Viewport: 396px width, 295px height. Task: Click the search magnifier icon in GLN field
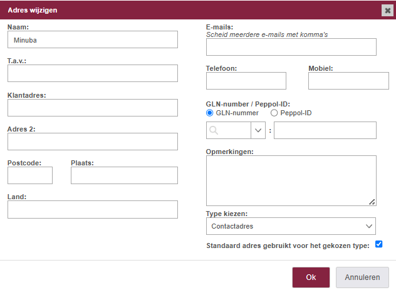(214, 130)
